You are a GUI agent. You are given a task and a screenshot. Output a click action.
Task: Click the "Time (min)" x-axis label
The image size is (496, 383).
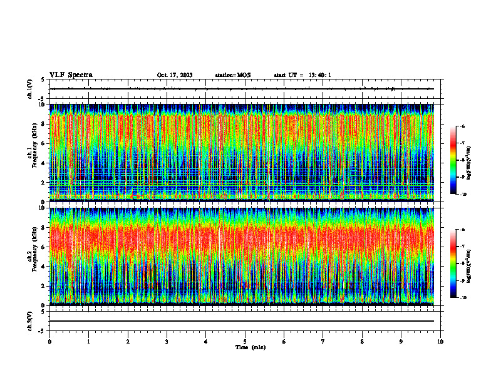coord(251,347)
